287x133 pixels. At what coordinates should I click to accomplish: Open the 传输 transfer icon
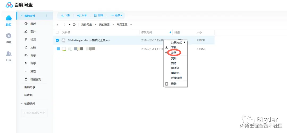tap(9, 36)
